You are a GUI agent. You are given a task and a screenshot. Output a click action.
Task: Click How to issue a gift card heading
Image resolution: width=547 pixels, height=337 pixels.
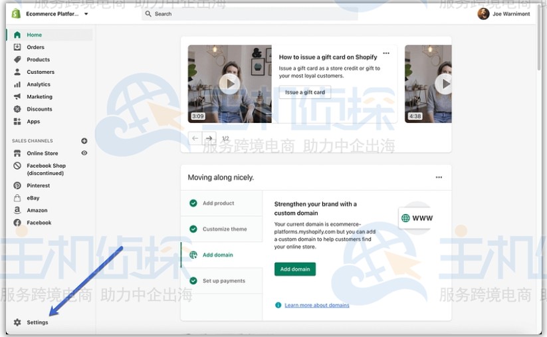coord(328,57)
